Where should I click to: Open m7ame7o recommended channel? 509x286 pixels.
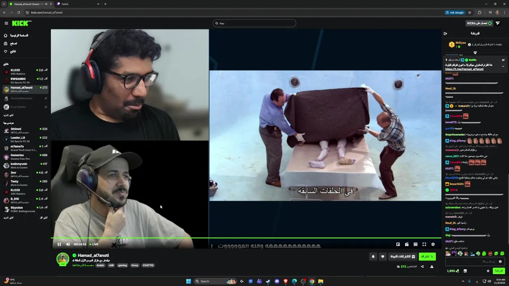[x=25, y=148]
